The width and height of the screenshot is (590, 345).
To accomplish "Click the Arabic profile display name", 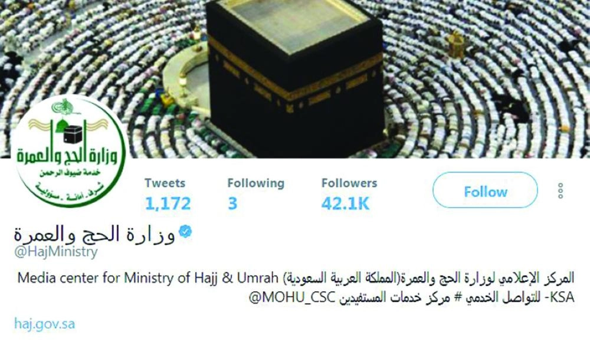I will 95,234.
